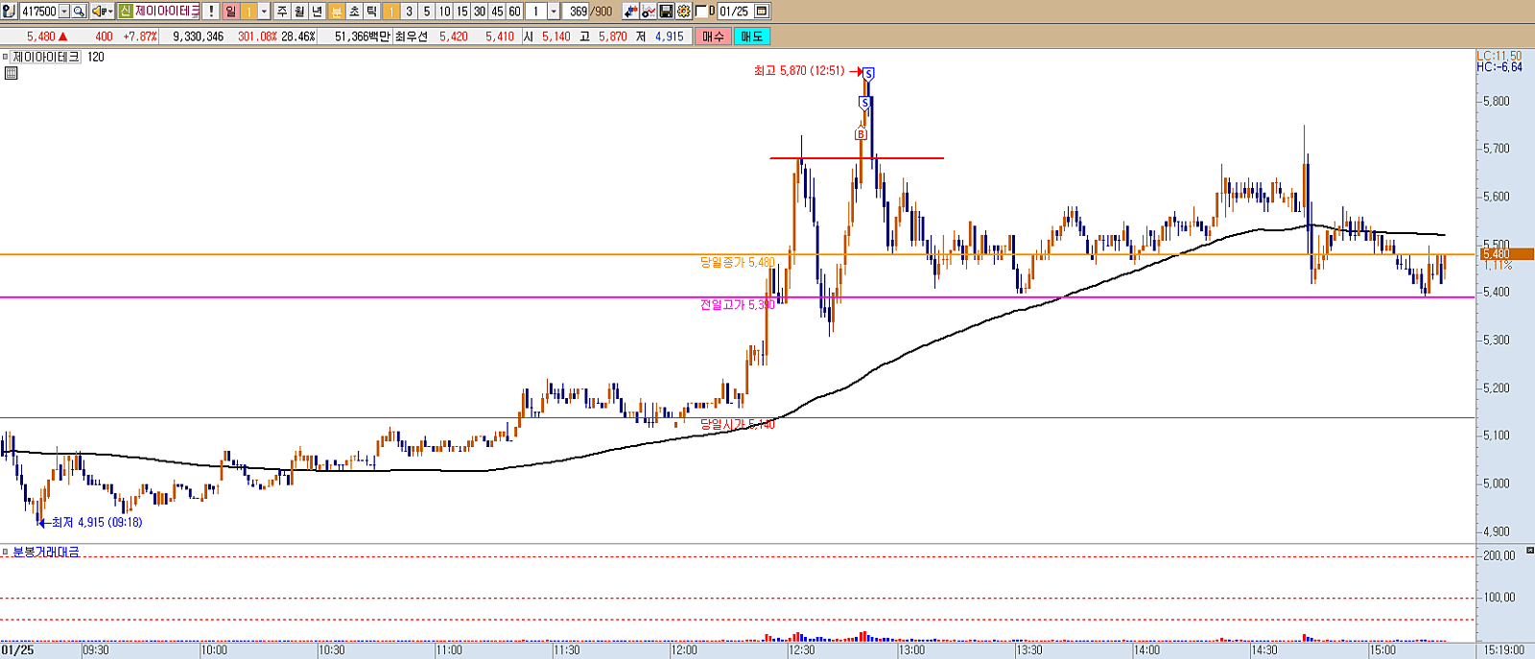Click the 분봉거래대금 indicator label
Viewport: 1535px width, 659px height.
[46, 553]
